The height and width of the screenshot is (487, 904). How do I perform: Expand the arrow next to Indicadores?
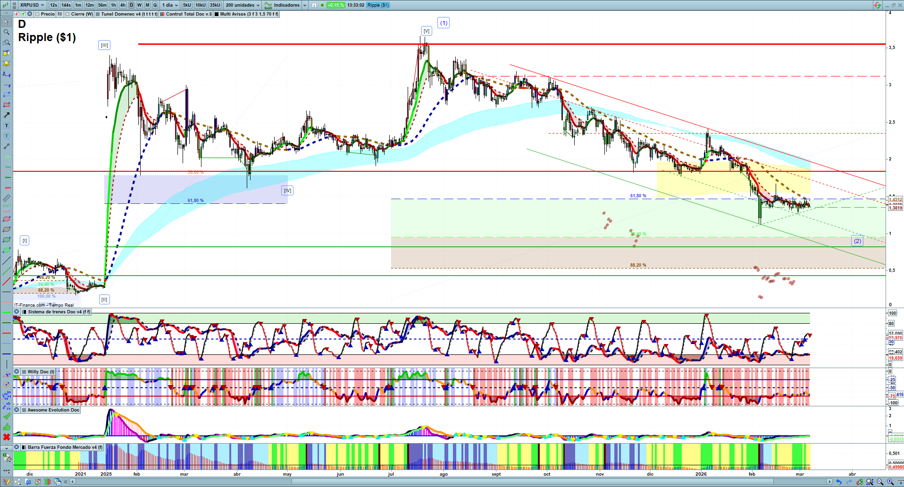[305, 5]
